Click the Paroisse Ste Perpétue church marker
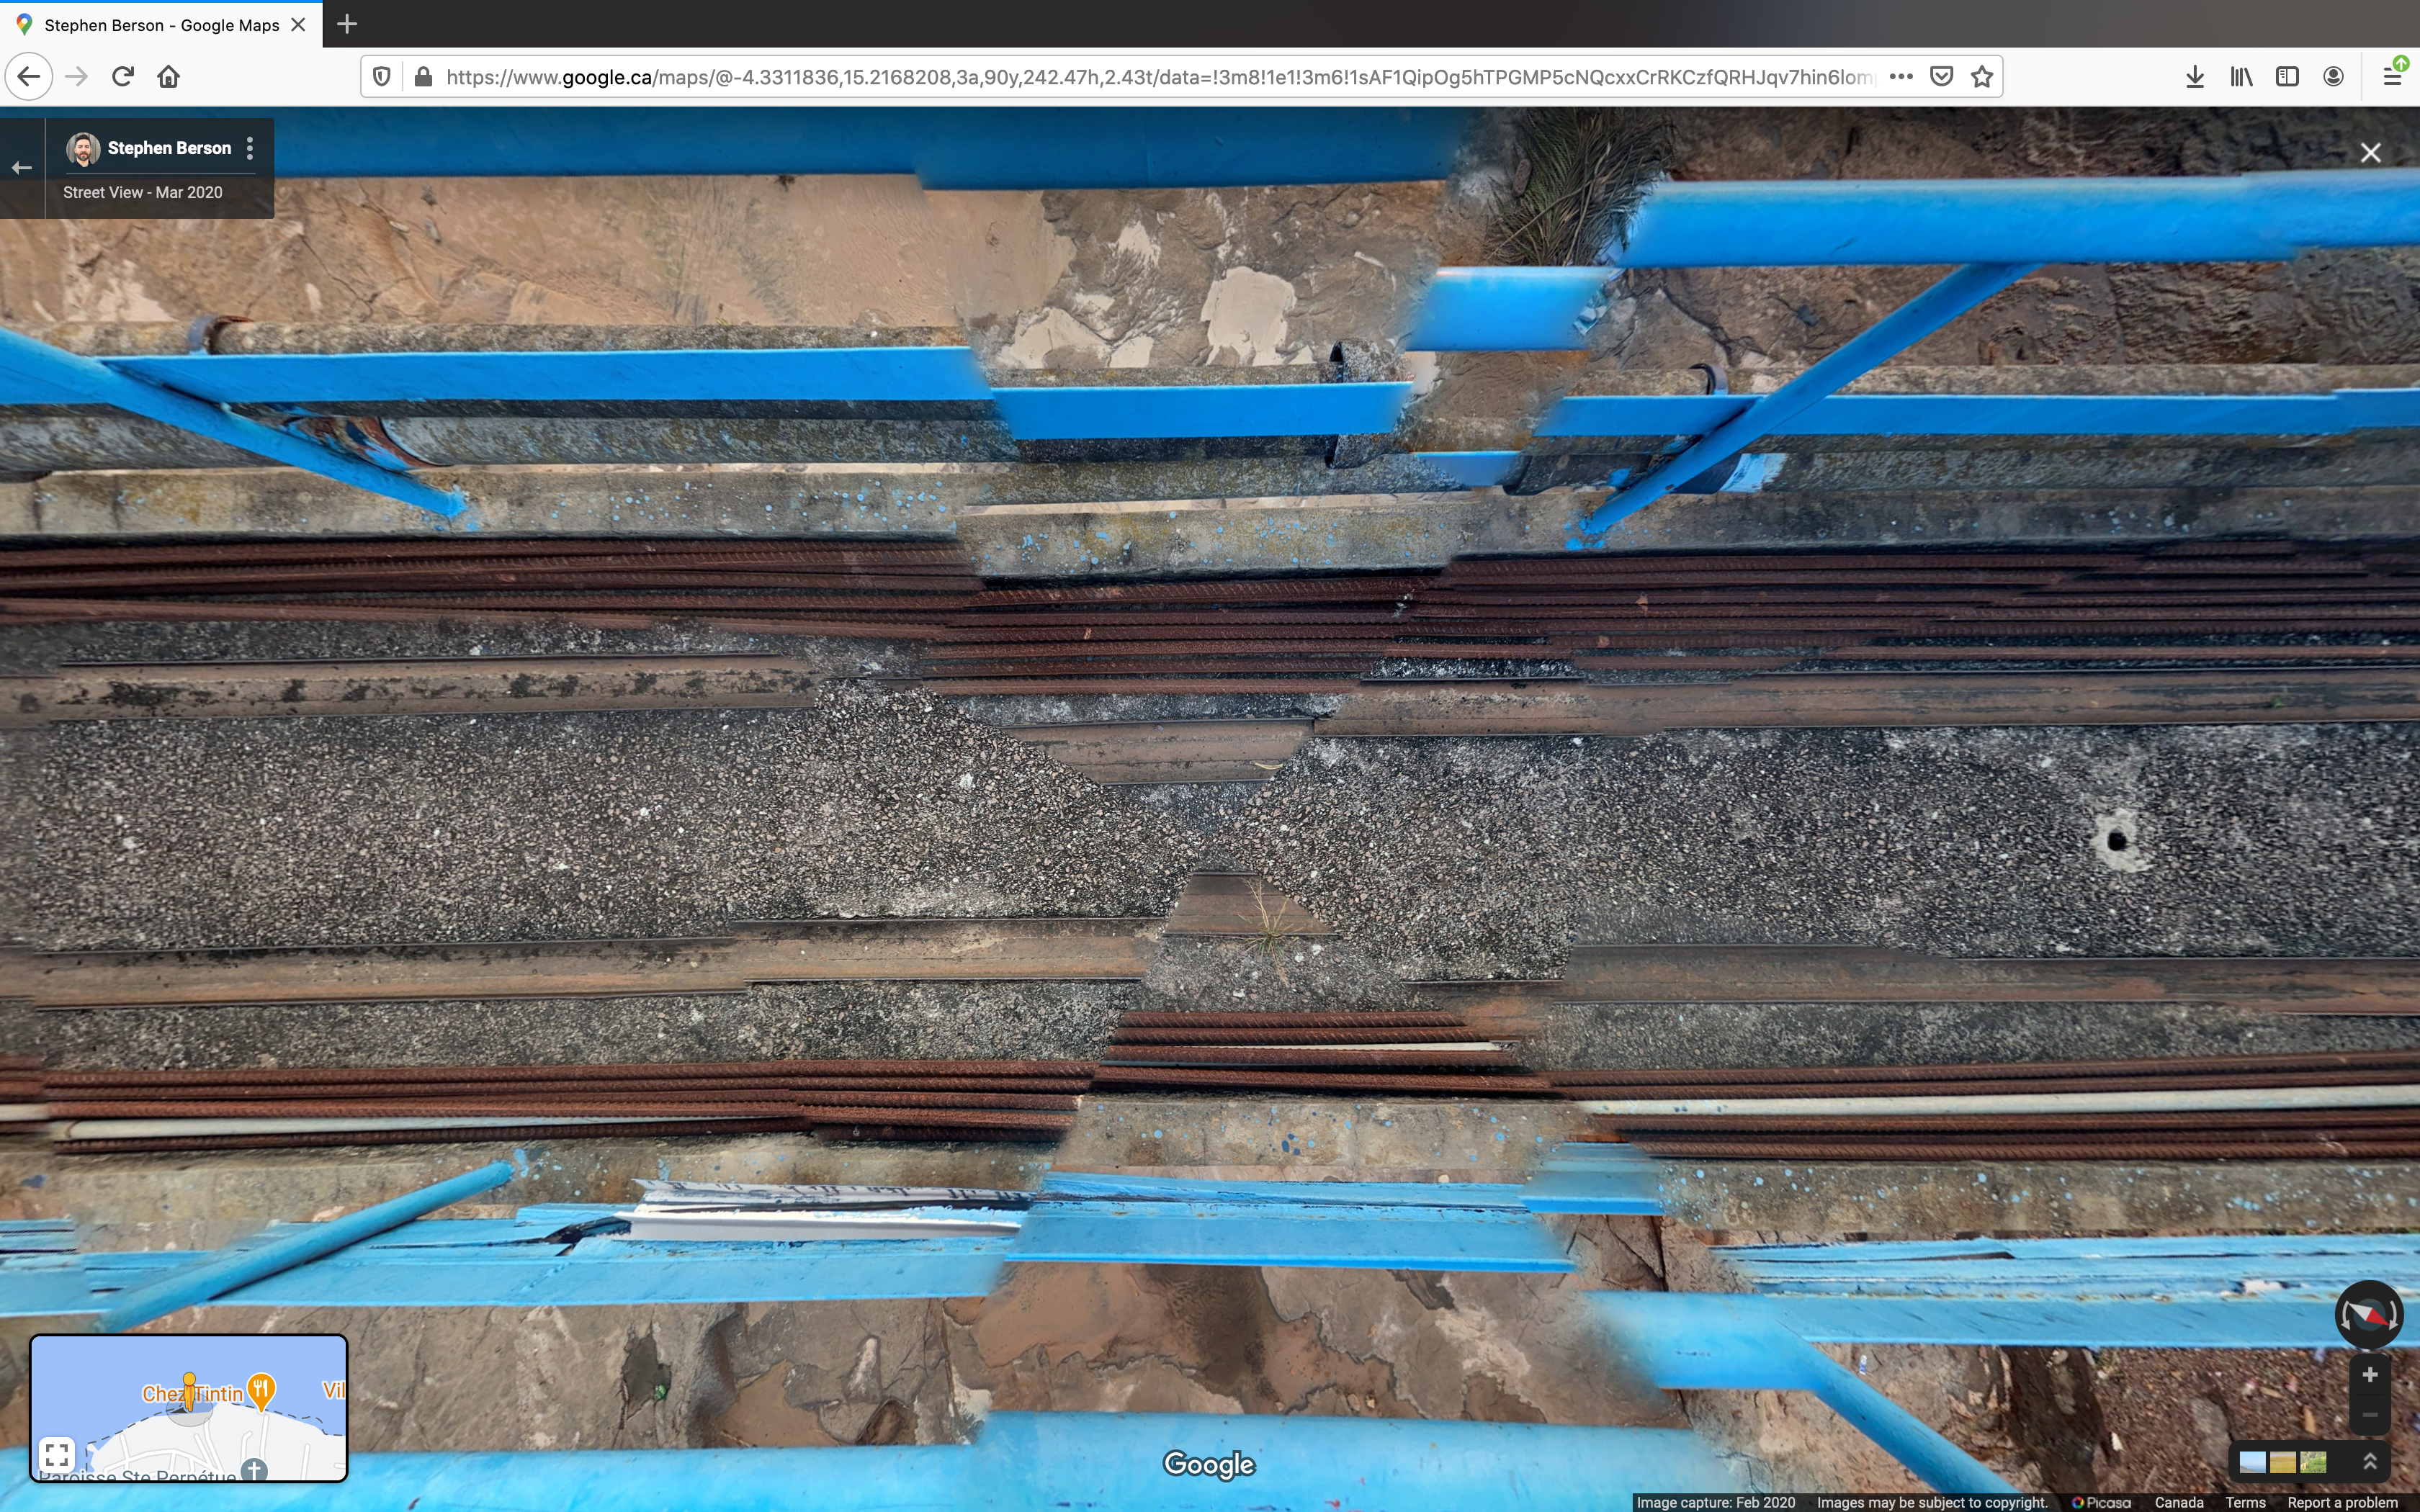Screen dimensions: 2420x1512 (254, 1470)
